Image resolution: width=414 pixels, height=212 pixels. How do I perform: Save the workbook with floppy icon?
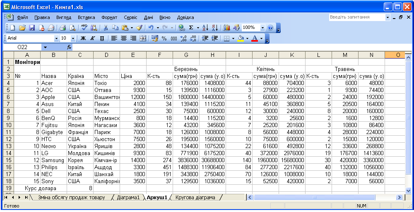click(x=32, y=28)
